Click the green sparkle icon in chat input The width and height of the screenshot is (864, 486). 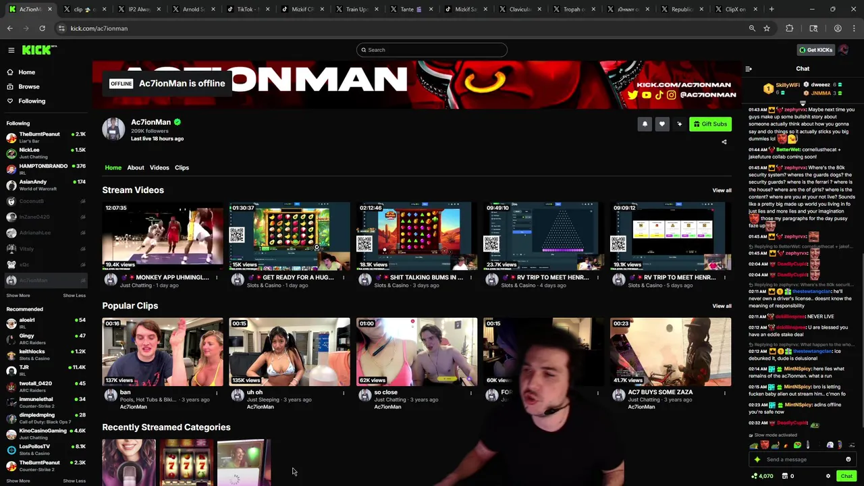click(x=757, y=460)
